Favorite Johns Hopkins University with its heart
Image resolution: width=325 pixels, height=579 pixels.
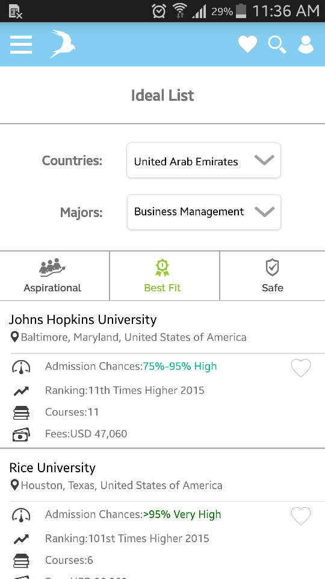(301, 368)
